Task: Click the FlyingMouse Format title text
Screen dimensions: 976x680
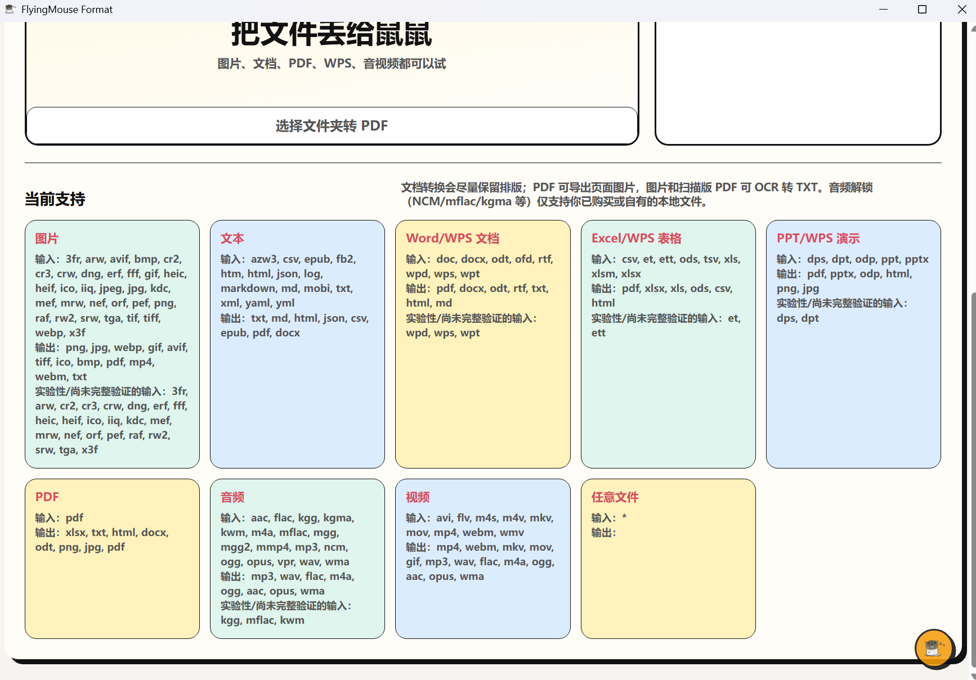Action: [x=67, y=10]
